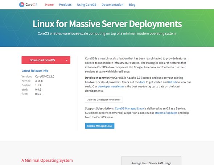Open the developer newsletter link
The image size is (214, 165).
(x=111, y=86)
